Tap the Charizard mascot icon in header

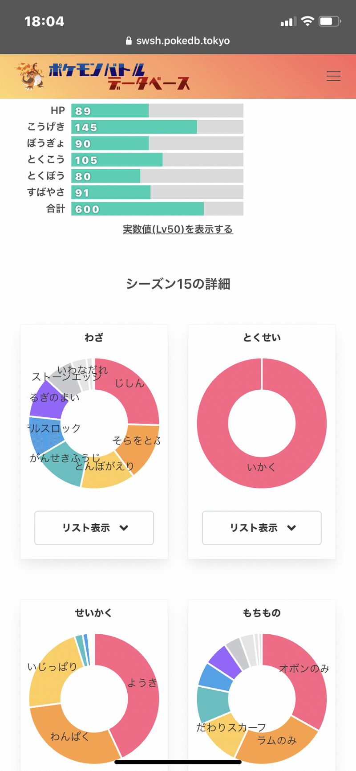(31, 77)
